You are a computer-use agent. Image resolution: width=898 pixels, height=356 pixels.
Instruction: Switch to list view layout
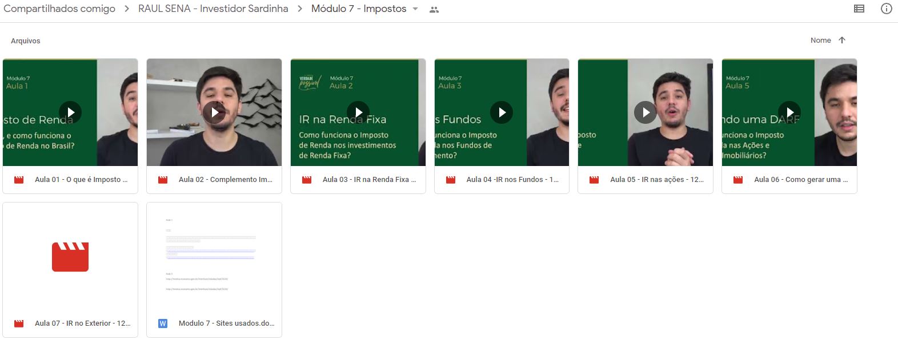point(859,9)
